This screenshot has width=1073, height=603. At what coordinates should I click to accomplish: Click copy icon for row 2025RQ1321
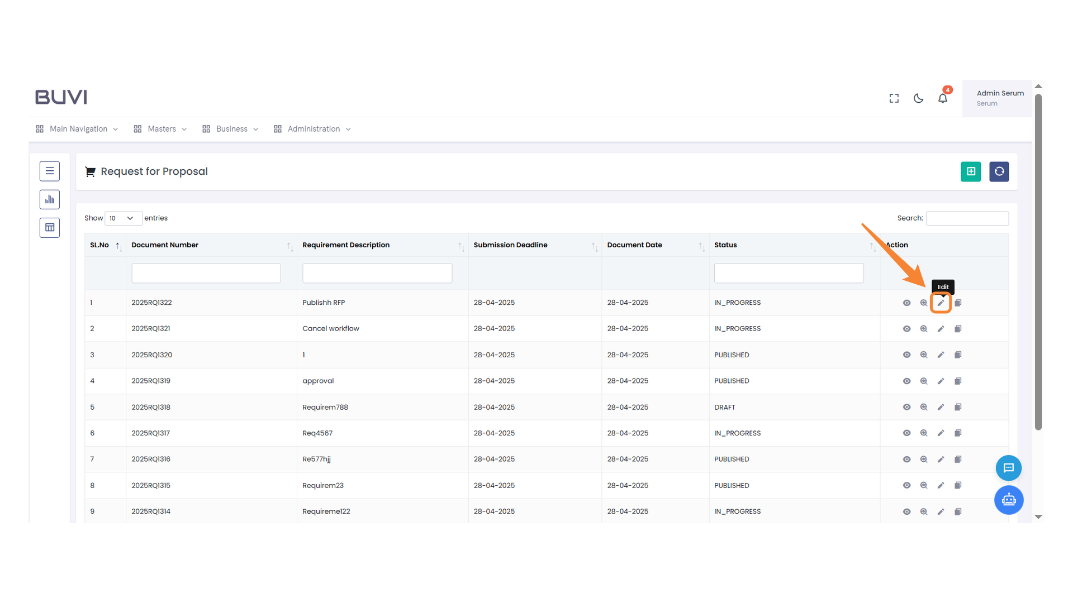958,329
